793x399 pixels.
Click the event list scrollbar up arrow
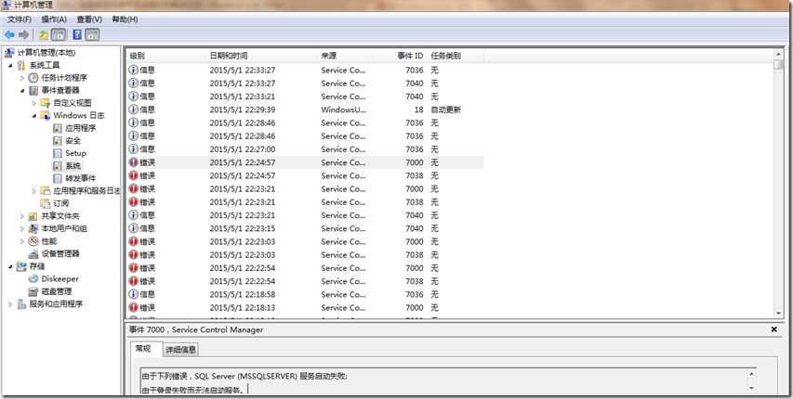(x=778, y=54)
